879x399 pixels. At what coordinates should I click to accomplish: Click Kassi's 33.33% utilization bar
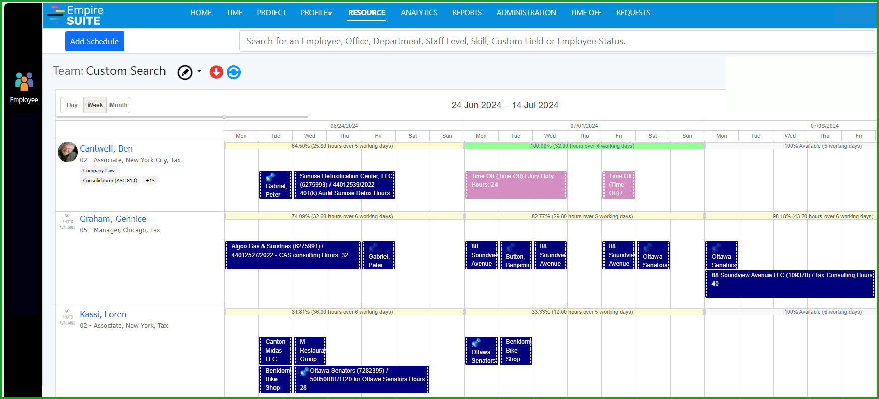(x=584, y=312)
